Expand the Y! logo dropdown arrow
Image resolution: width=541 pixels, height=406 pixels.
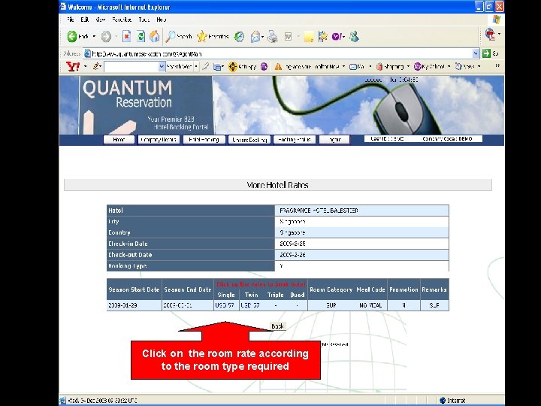tap(86, 67)
